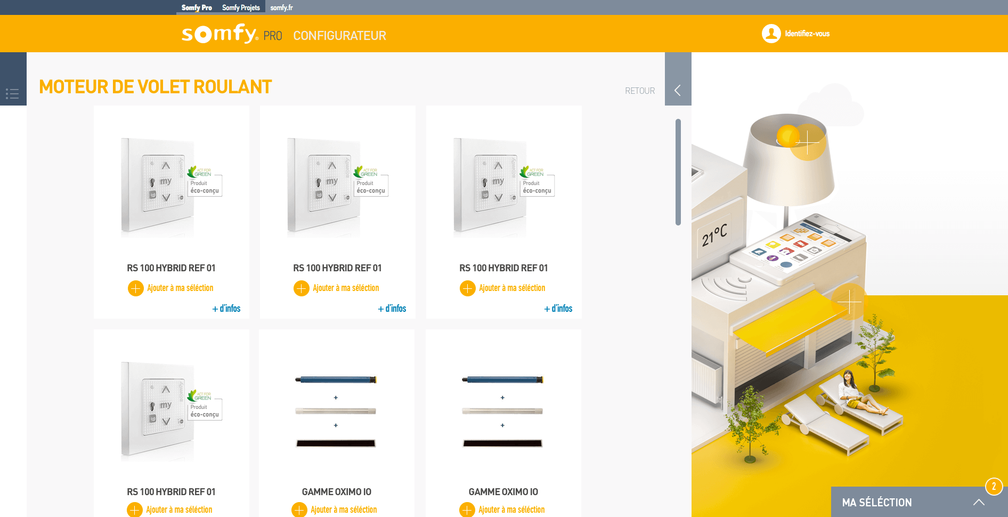This screenshot has width=1008, height=517.
Task: Click plus icon of second RS 100 HYBRID card
Action: (302, 288)
